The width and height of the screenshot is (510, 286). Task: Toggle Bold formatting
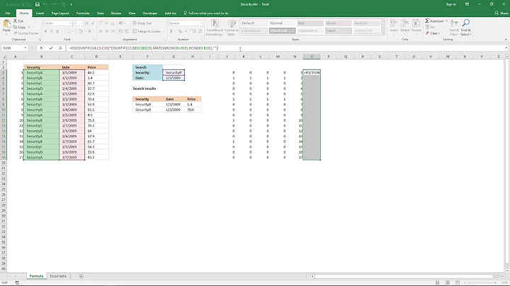coord(45,31)
